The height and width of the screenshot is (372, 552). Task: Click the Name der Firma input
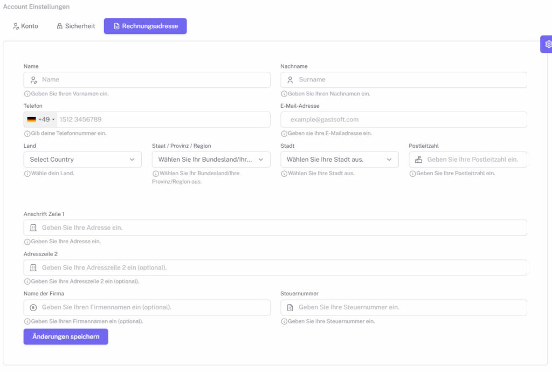click(x=147, y=307)
